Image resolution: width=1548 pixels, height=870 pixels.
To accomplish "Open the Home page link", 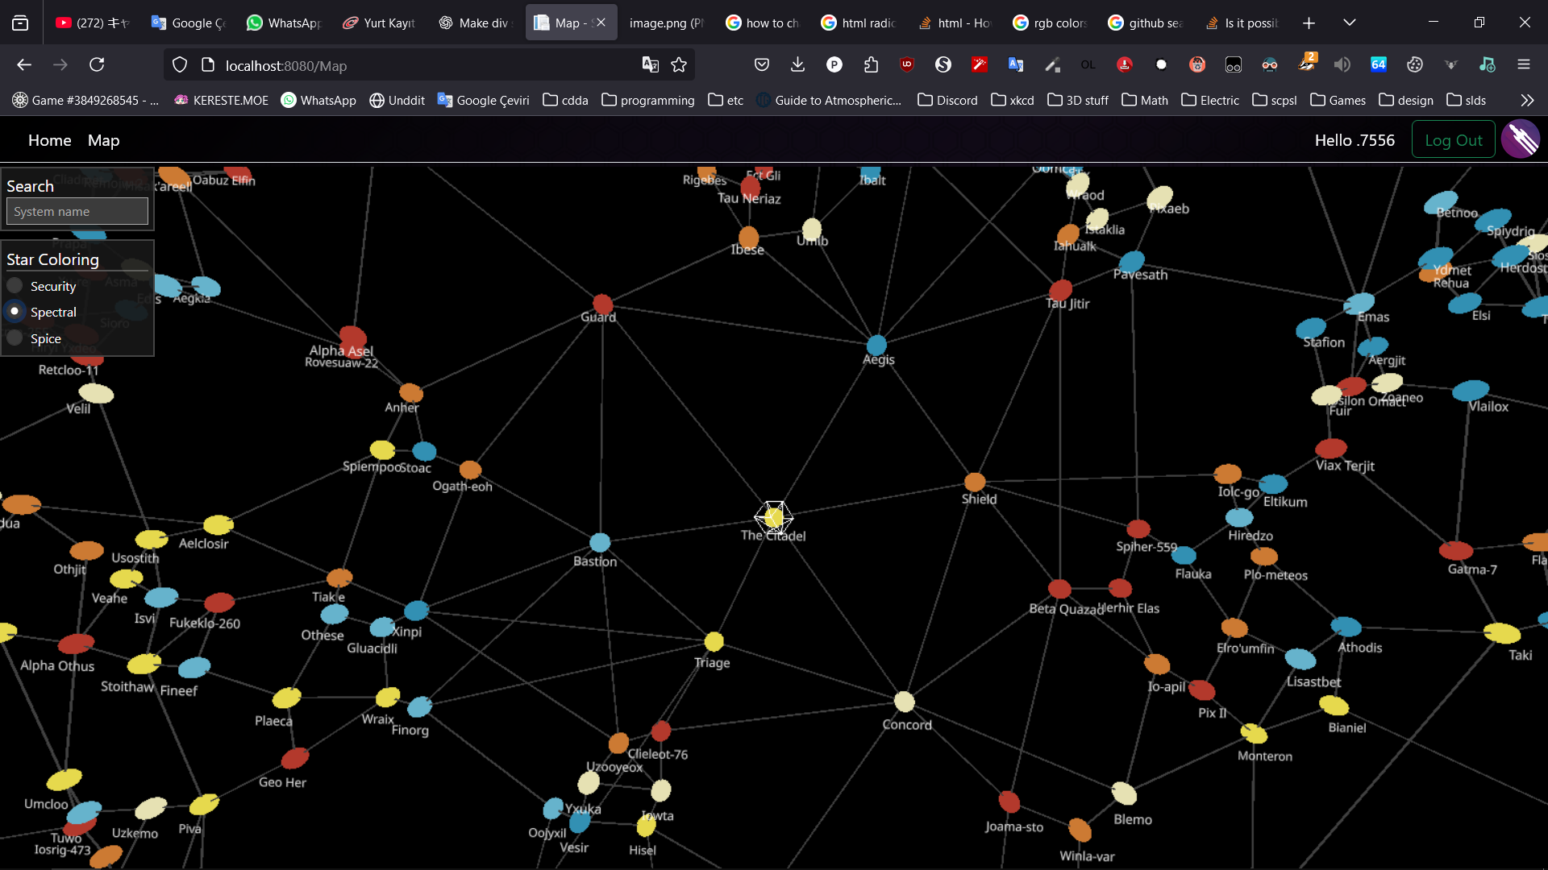I will (x=50, y=140).
